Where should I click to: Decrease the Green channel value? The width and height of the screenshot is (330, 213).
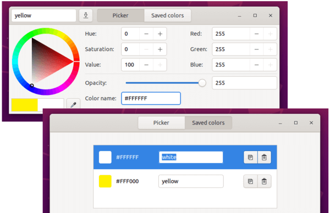point(256,49)
